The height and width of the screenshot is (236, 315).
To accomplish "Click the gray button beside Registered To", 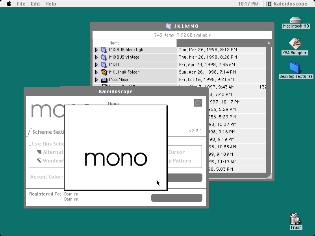I will (176, 198).
